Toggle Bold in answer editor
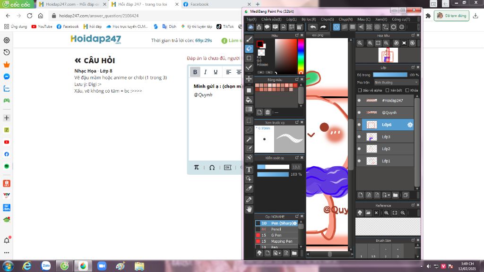Viewport: 484px width, 272px height. click(x=195, y=72)
